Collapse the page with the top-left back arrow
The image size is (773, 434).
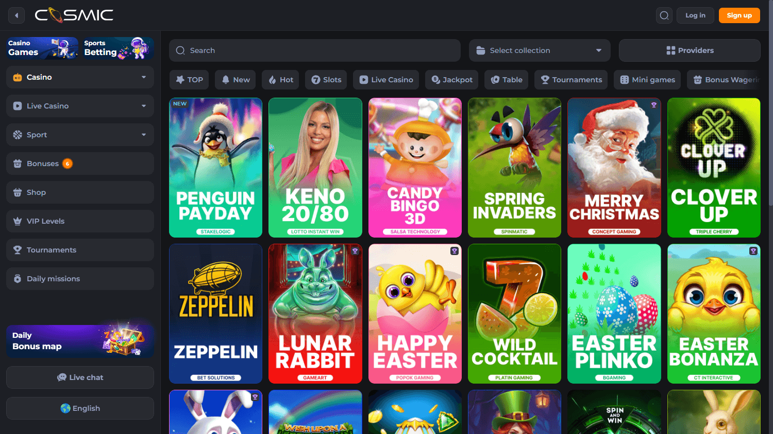coord(16,15)
